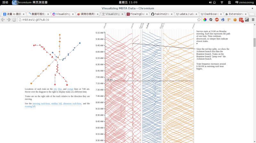Open the 活动 activities overview

[5, 2]
